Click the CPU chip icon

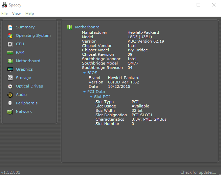[10, 44]
